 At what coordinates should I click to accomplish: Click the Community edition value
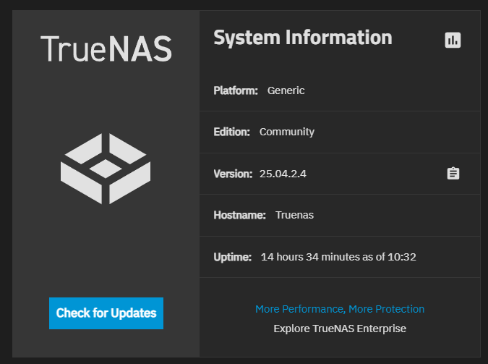click(x=287, y=132)
